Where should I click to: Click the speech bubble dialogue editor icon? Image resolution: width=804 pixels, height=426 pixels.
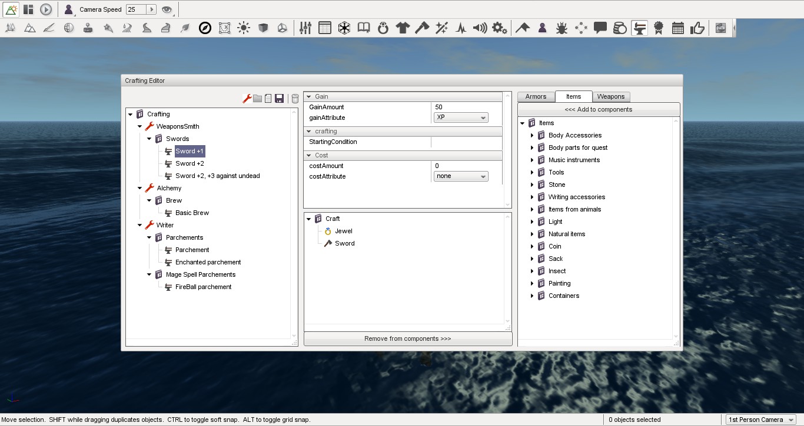tap(600, 27)
